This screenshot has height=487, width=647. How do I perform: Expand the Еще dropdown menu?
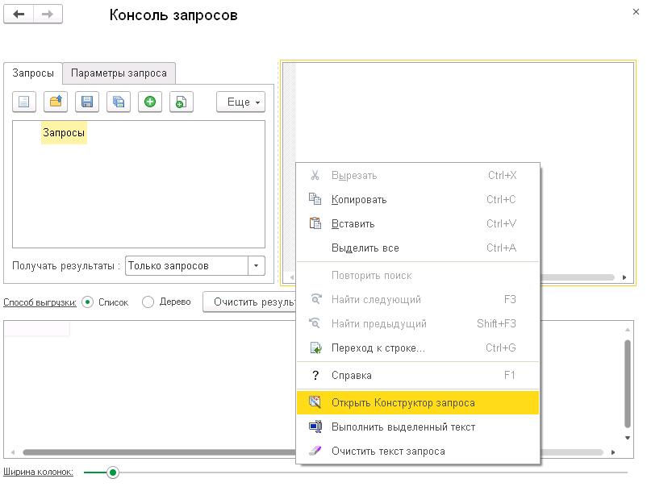pos(240,102)
